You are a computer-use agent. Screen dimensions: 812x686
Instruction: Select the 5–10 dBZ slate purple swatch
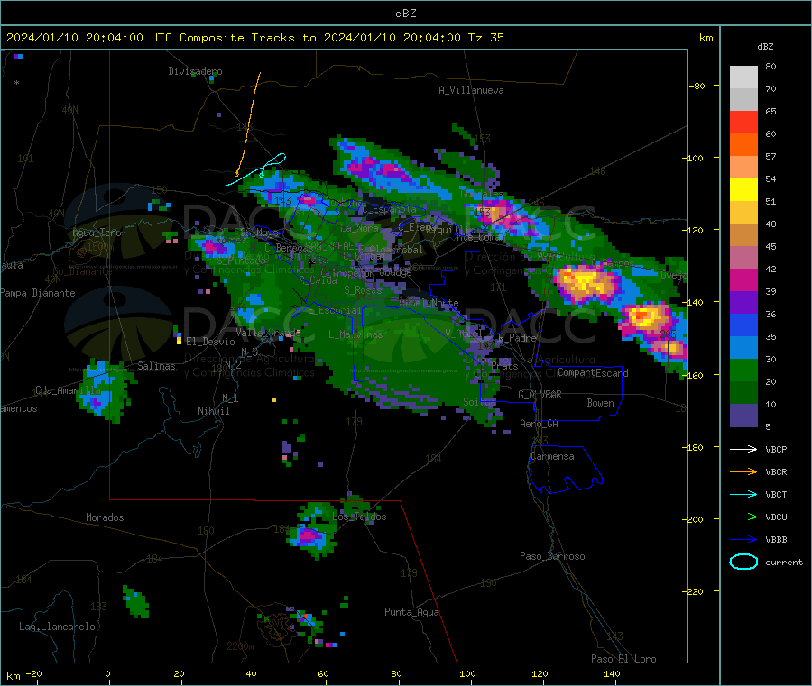click(x=743, y=416)
